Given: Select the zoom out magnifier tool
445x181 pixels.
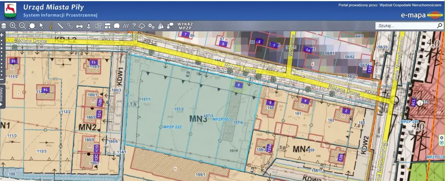Looking at the screenshot, I should point(22,26).
